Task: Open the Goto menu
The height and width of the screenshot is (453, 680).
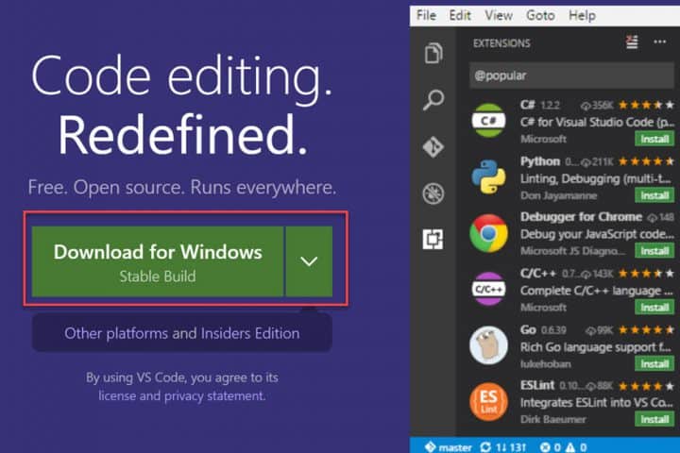Action: point(539,15)
